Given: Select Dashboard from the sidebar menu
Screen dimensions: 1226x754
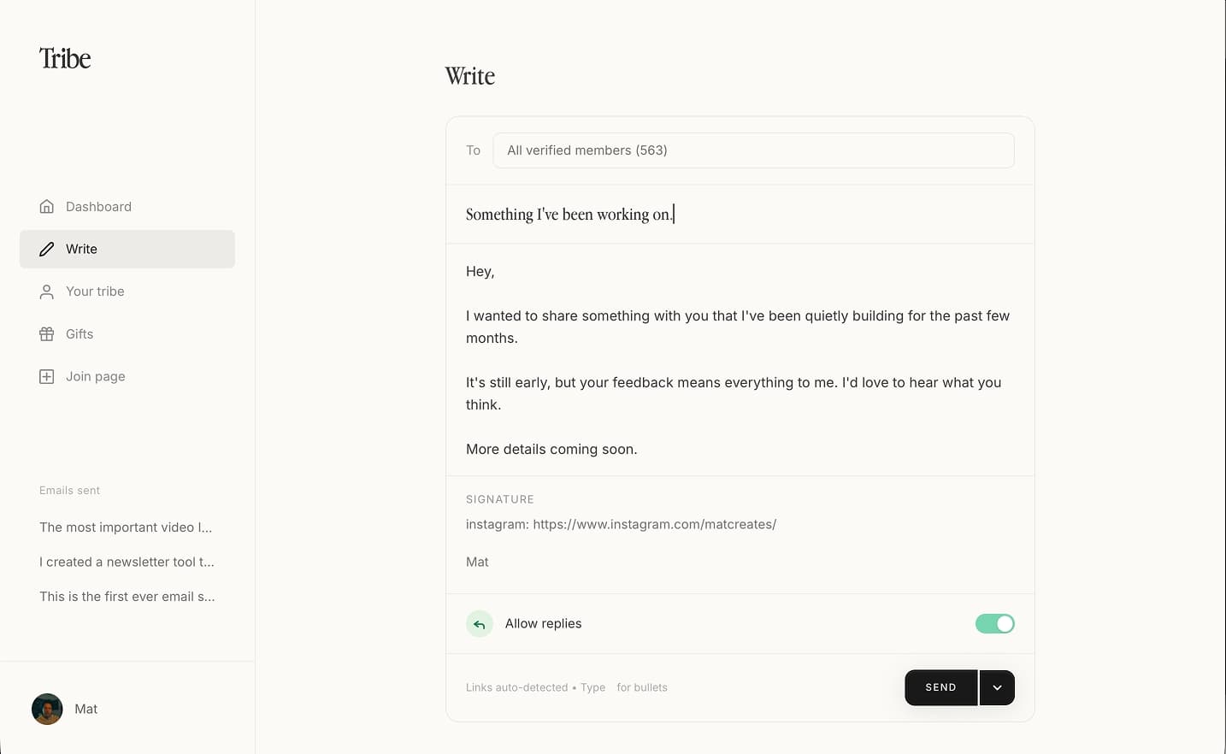Looking at the screenshot, I should (98, 206).
